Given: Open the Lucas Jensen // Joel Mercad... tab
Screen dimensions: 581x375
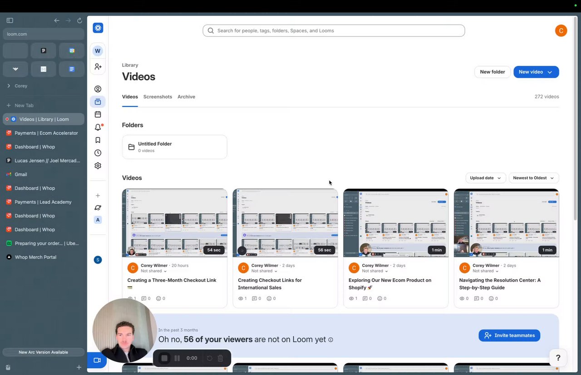Looking at the screenshot, I should 44,161.
